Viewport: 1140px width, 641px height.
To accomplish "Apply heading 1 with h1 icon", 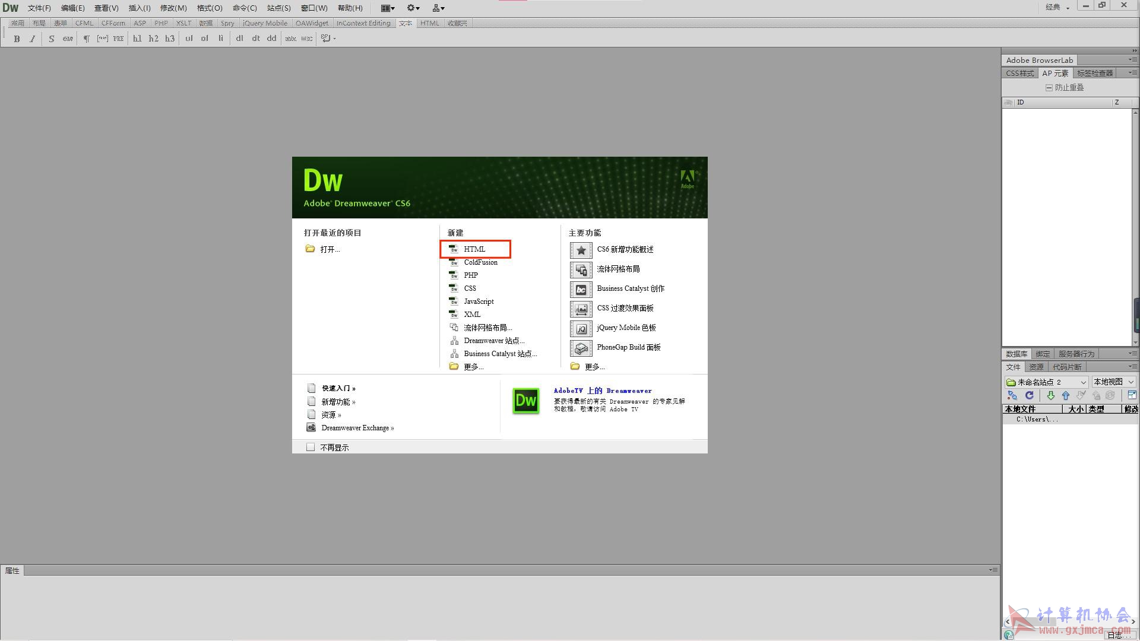I will pos(138,39).
